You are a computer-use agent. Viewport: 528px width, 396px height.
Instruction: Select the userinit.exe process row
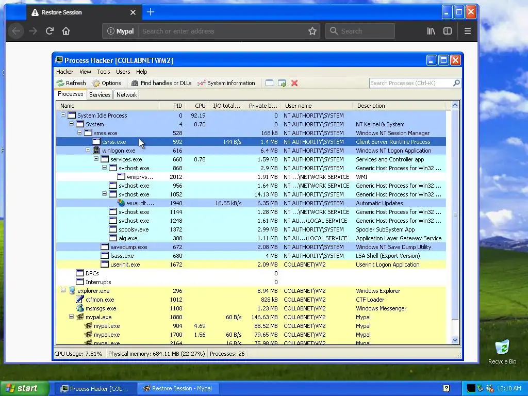251,265
